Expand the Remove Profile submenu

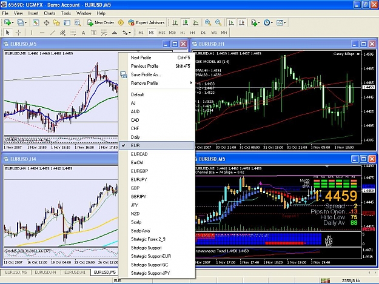coord(157,83)
